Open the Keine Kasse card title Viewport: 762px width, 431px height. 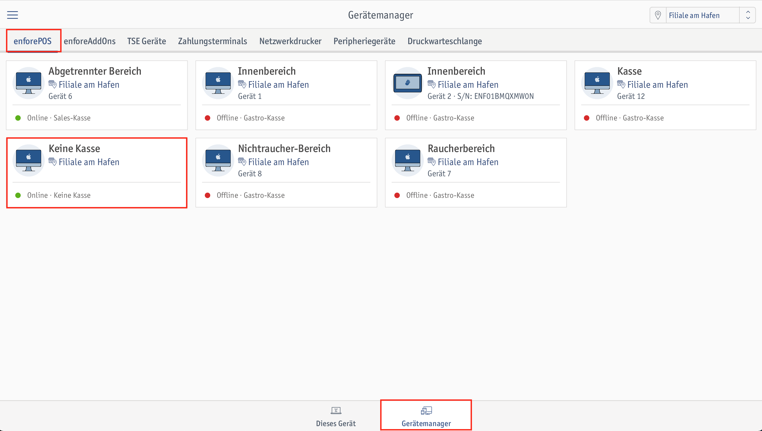[74, 148]
